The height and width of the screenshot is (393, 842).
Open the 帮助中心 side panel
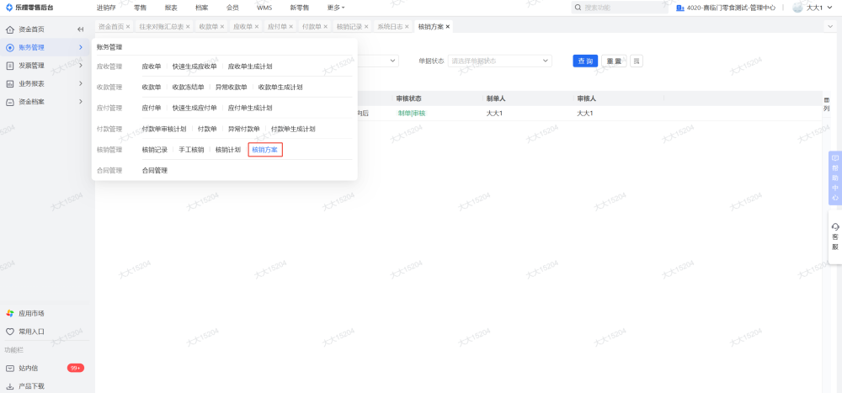(835, 178)
